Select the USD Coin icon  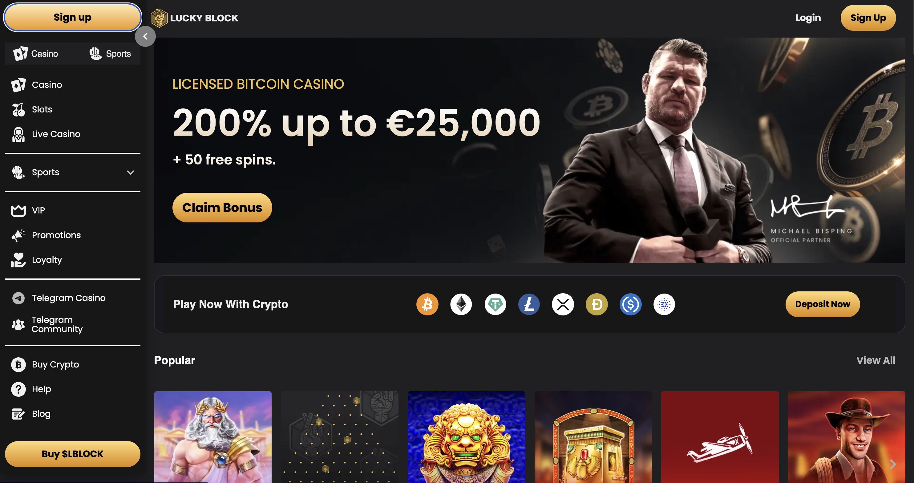point(630,304)
